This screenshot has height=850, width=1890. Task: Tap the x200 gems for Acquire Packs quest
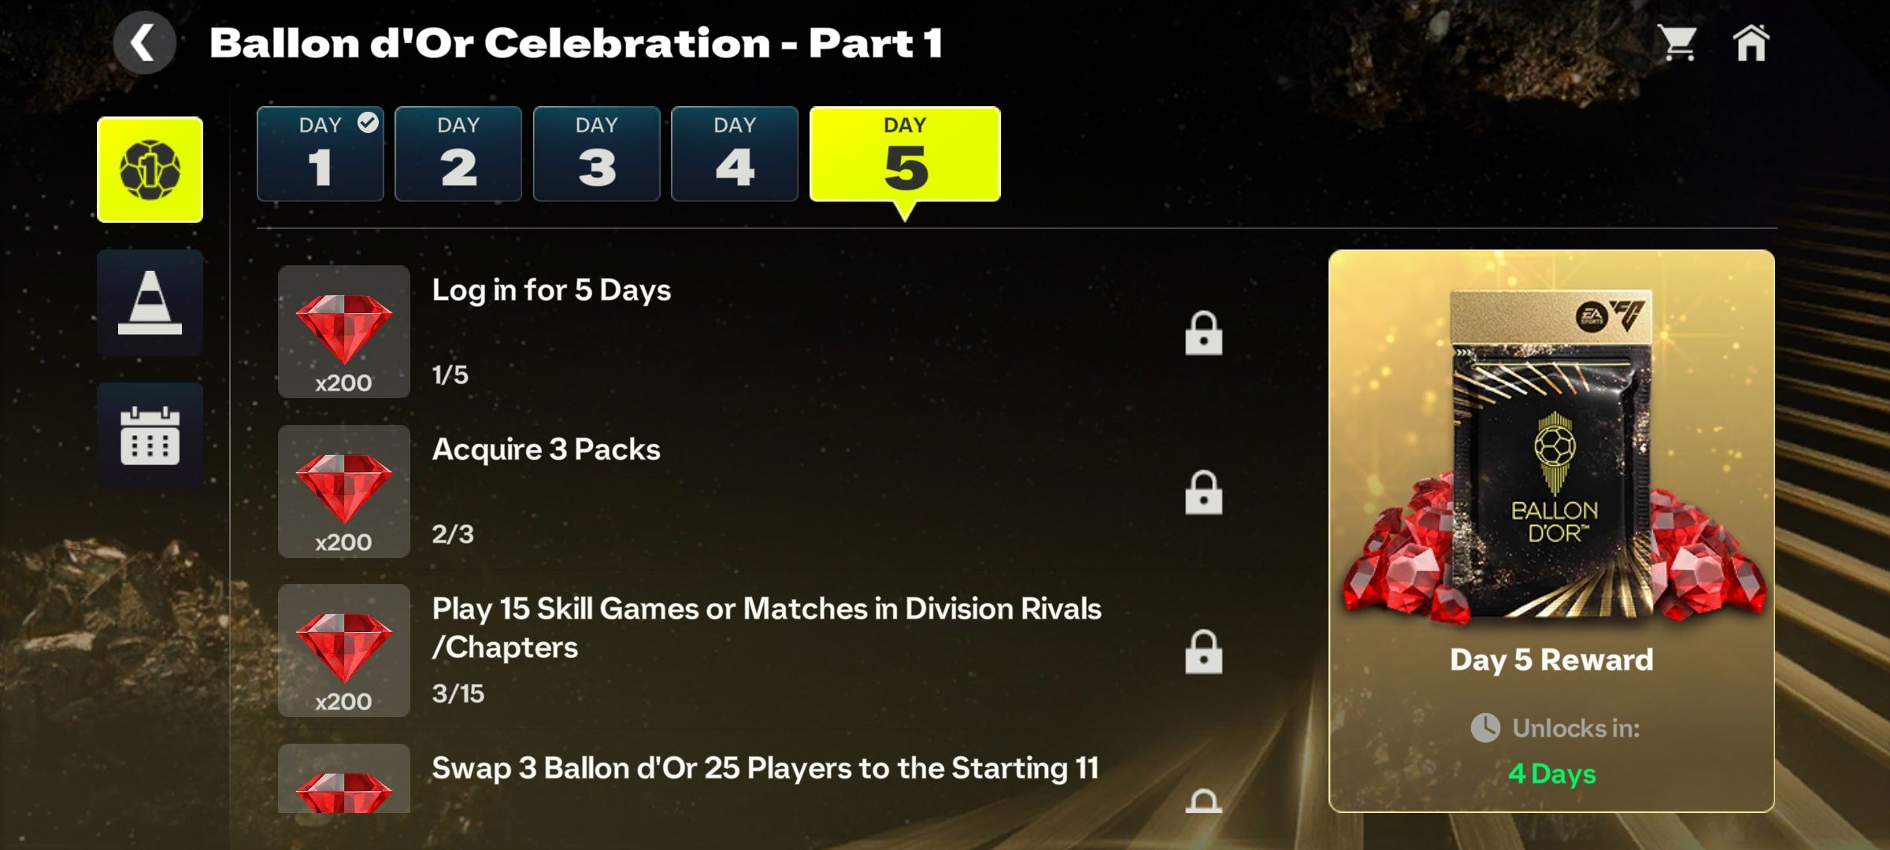pyautogui.click(x=343, y=491)
